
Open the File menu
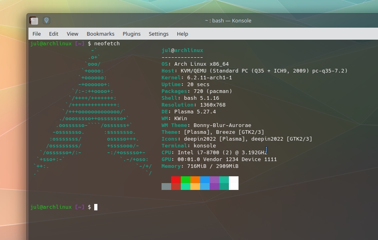(36, 34)
